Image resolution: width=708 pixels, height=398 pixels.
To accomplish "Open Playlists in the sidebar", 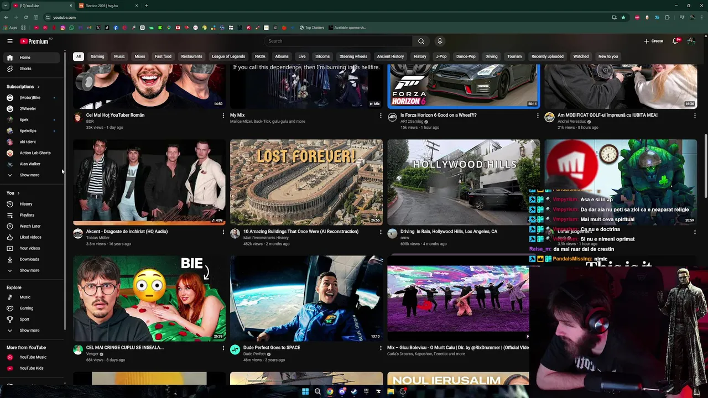I will point(30,215).
